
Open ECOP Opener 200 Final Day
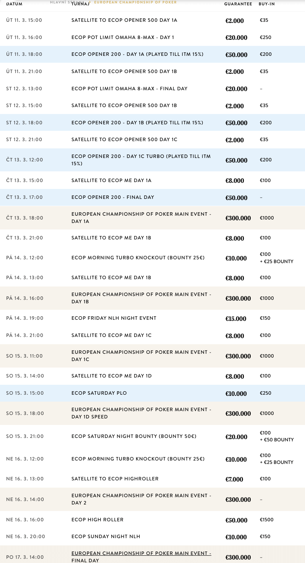click(x=113, y=197)
